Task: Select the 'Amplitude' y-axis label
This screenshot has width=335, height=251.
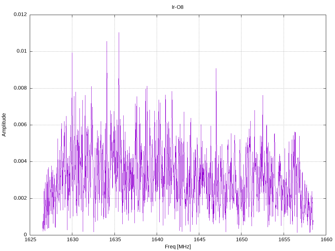Action: pos(4,125)
